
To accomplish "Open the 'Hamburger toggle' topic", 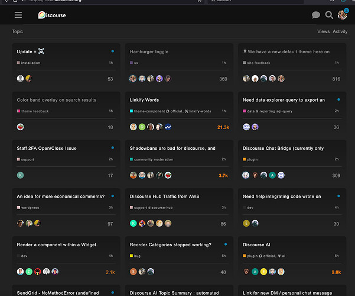I will [x=149, y=52].
